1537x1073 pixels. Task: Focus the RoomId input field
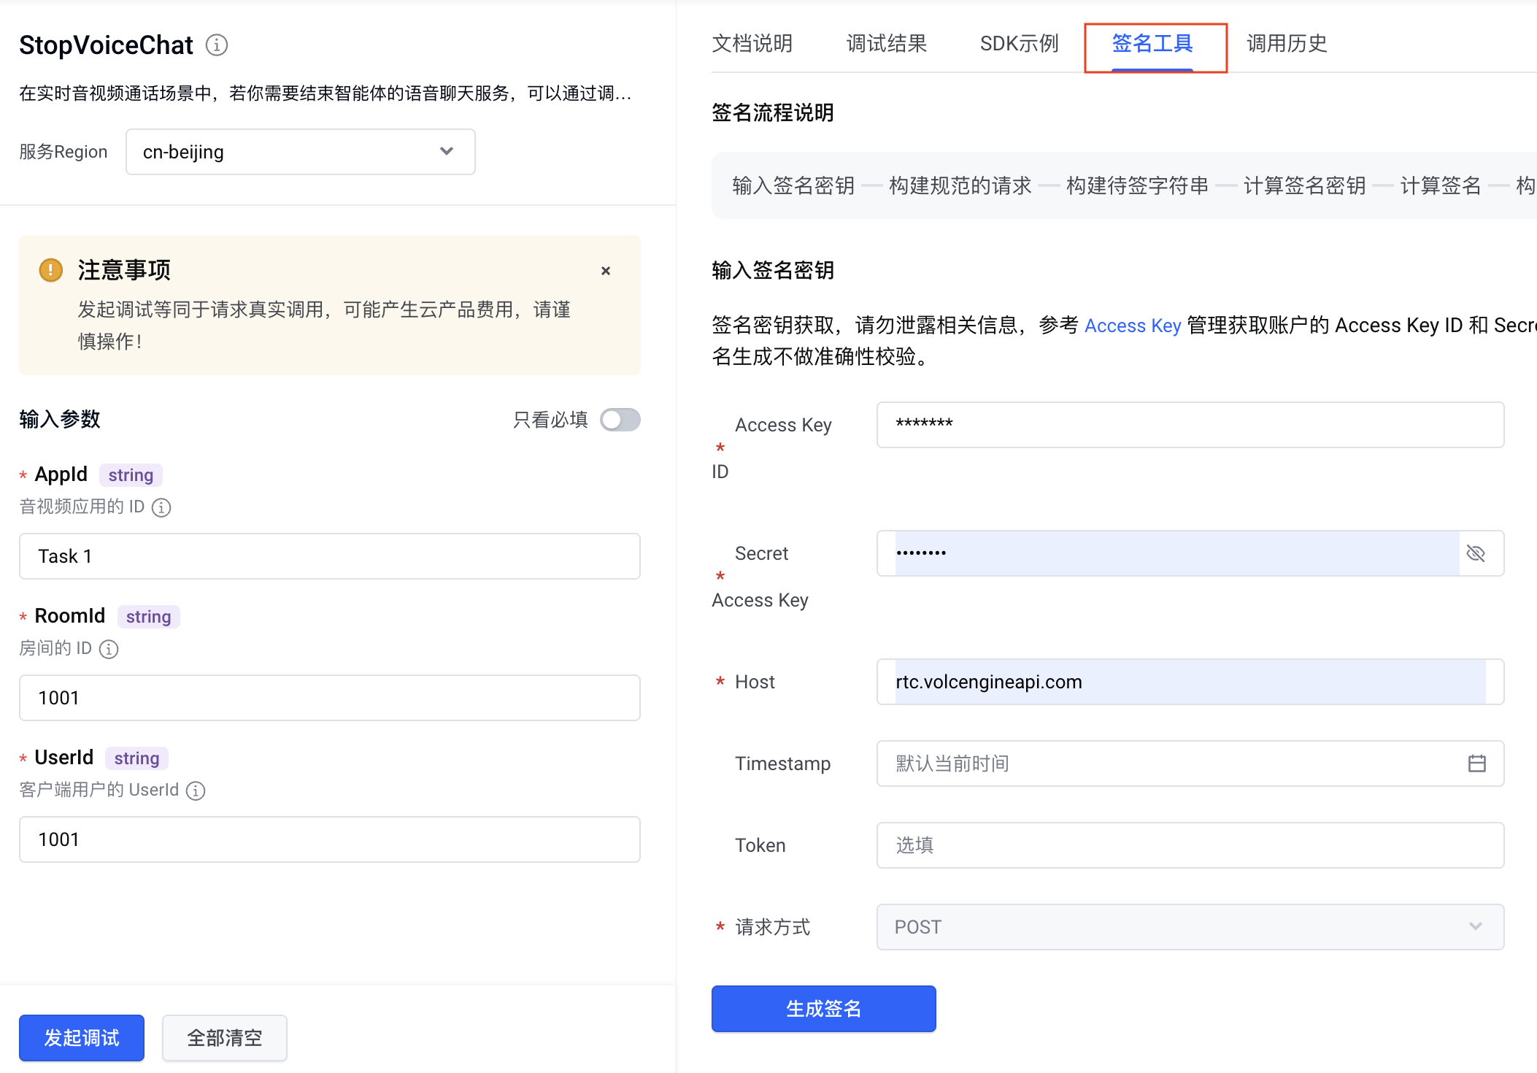click(329, 698)
